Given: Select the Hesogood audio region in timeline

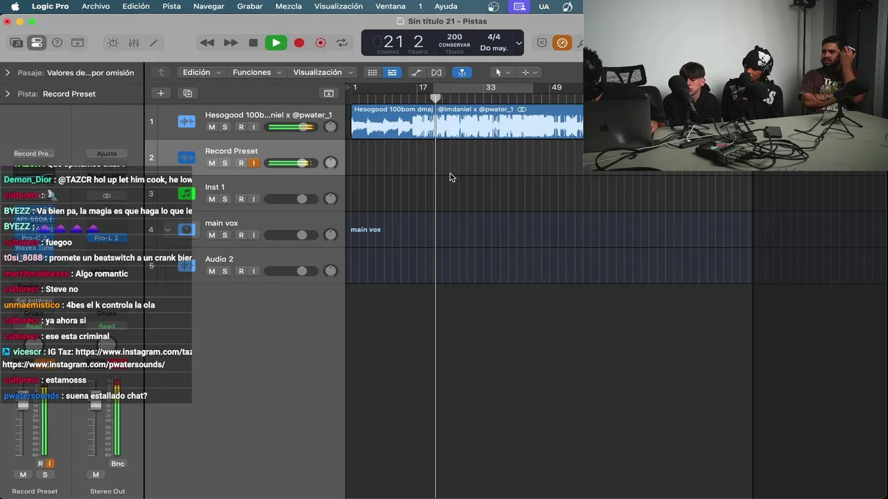Looking at the screenshot, I should tap(467, 121).
